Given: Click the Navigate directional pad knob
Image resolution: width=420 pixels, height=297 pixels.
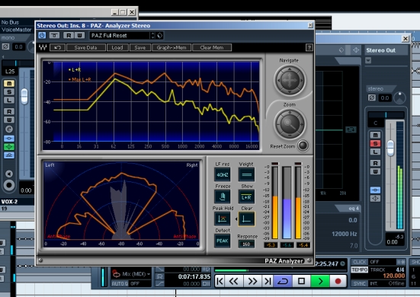Looking at the screenshot, I should point(290,80).
